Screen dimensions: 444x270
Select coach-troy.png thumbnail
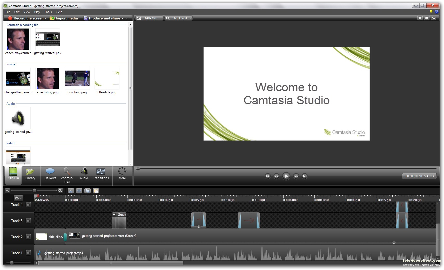[x=48, y=79]
